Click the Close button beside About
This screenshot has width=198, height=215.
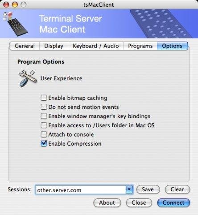[139, 203]
